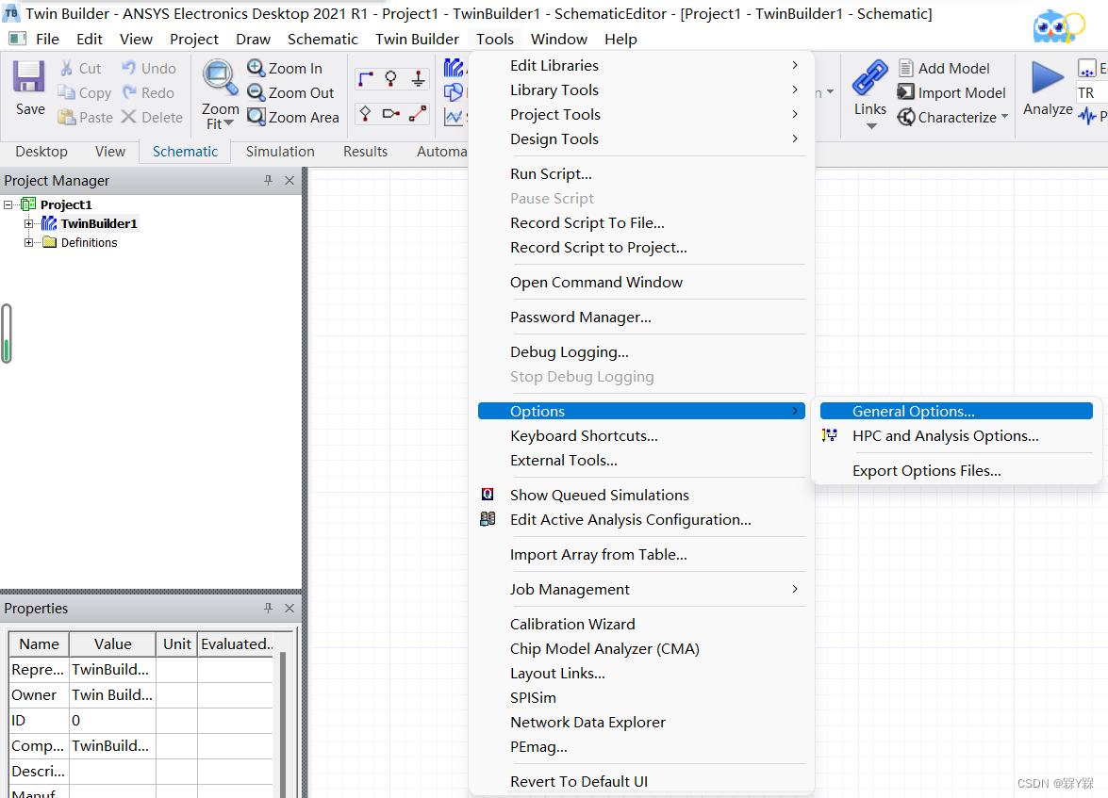The height and width of the screenshot is (798, 1108).
Task: Expand the TwinBuilder1 tree node
Action: click(29, 224)
